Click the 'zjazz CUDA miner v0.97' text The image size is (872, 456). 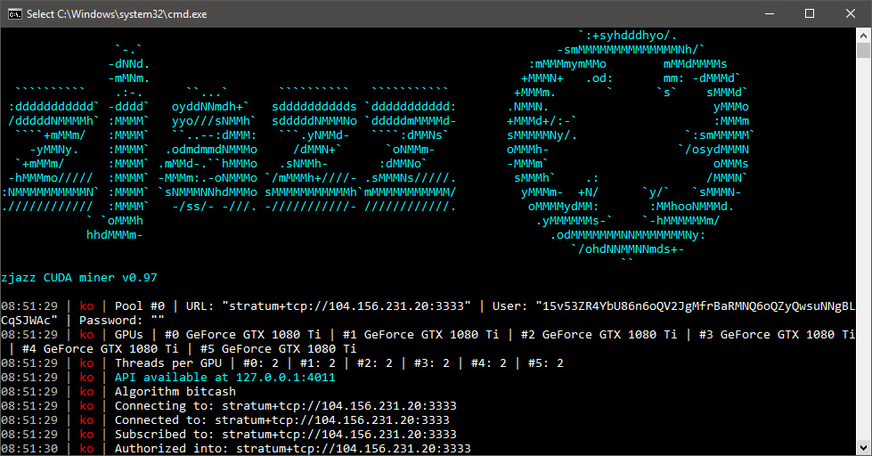pyautogui.click(x=79, y=278)
